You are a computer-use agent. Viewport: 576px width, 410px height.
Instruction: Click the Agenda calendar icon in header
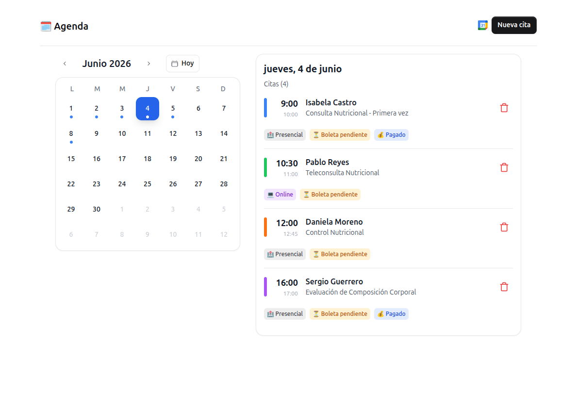[x=46, y=26]
